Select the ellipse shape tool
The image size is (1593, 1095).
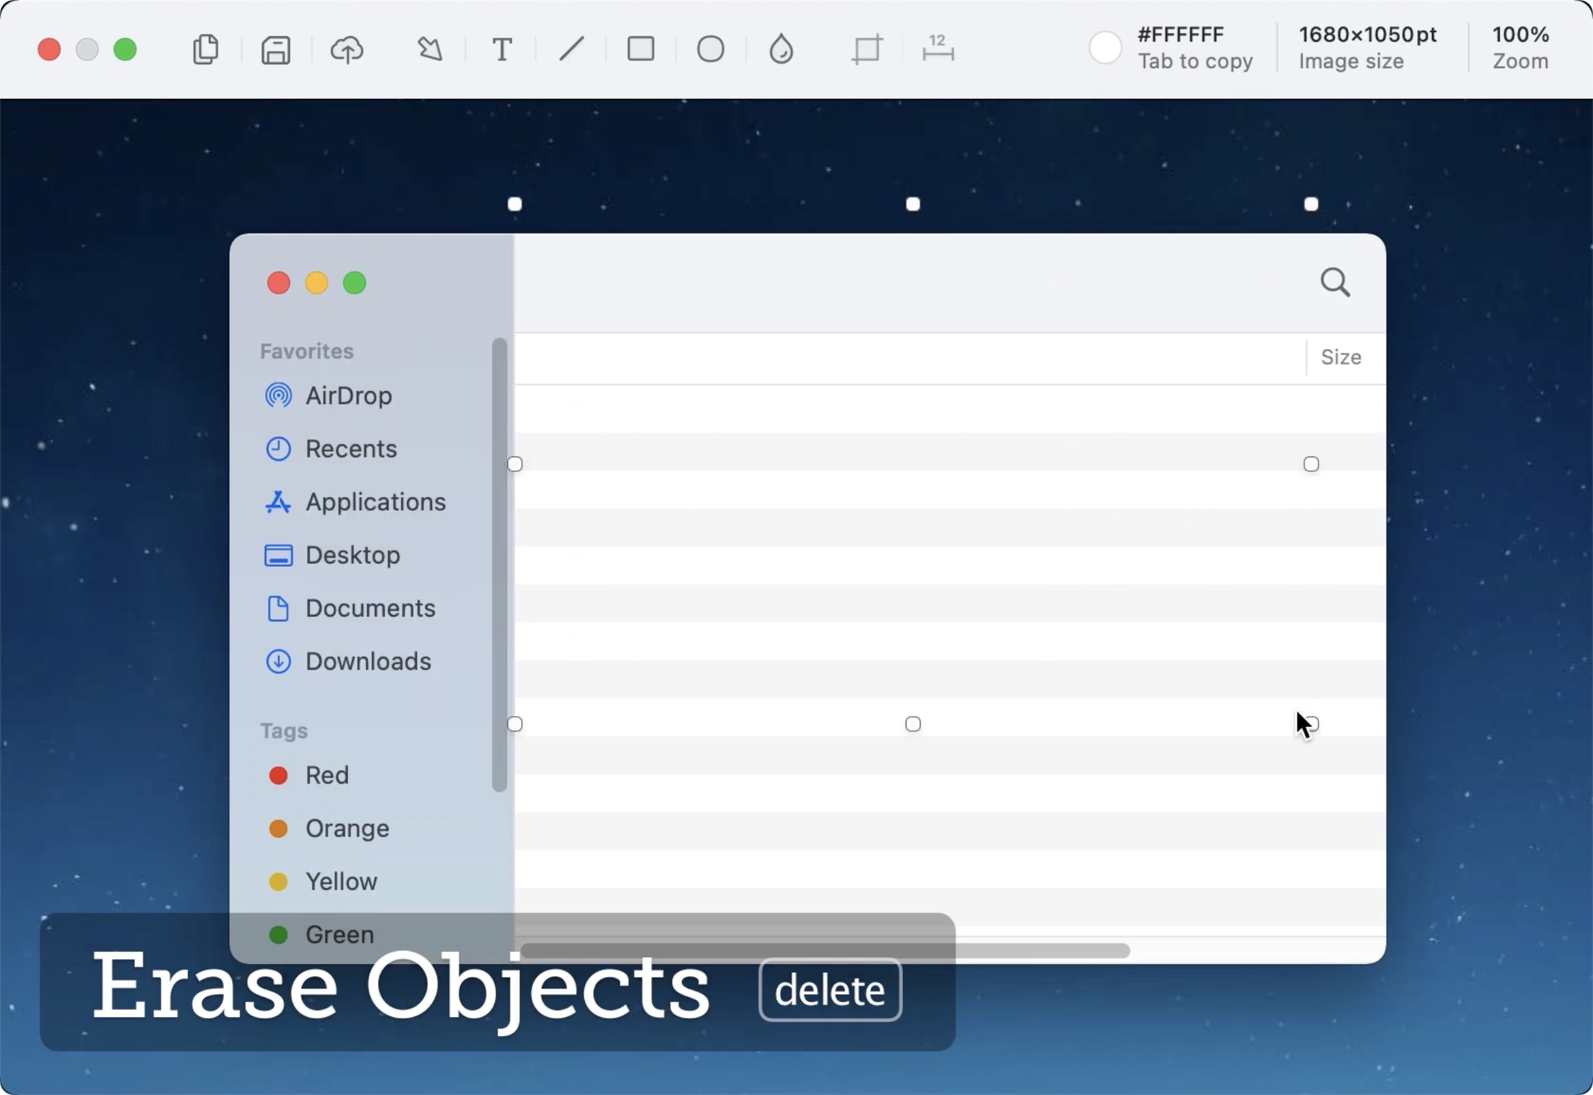click(711, 48)
